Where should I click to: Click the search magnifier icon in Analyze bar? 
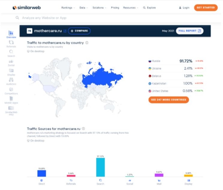tap(17, 18)
